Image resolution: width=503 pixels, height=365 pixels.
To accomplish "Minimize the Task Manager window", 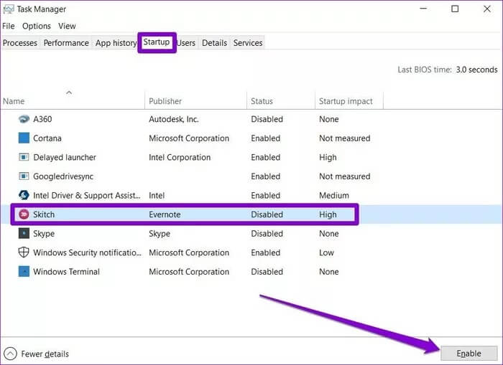I will 423,9.
